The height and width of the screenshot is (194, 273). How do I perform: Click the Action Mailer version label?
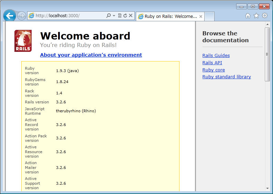click(32, 168)
